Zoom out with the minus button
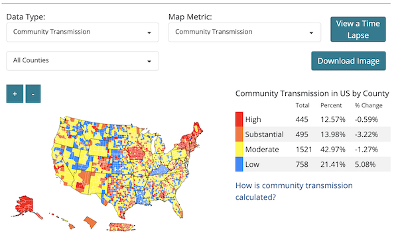 tap(33, 94)
